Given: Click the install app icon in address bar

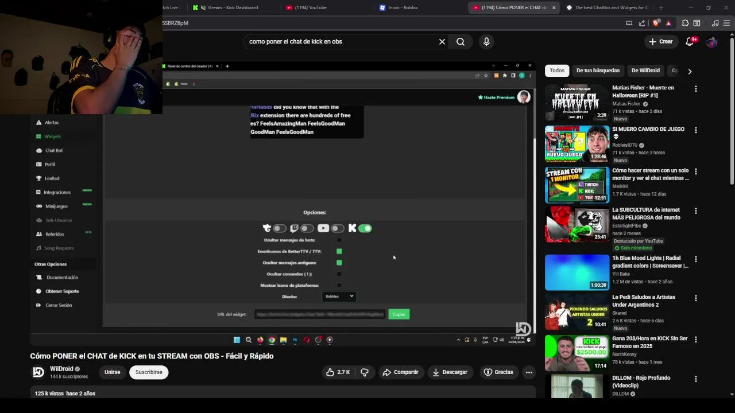Looking at the screenshot, I should pyautogui.click(x=629, y=23).
